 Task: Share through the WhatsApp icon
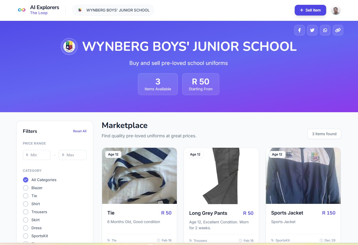325,30
